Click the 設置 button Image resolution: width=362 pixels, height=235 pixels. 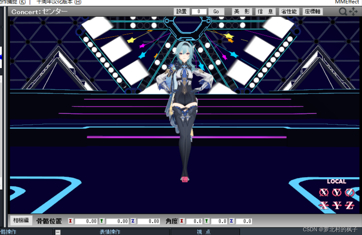click(181, 11)
